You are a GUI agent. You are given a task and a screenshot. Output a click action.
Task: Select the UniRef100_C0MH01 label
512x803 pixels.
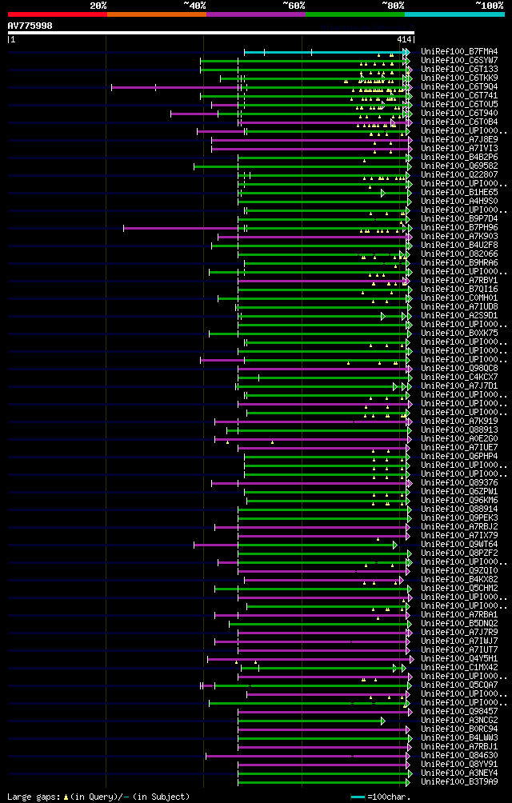pos(458,298)
